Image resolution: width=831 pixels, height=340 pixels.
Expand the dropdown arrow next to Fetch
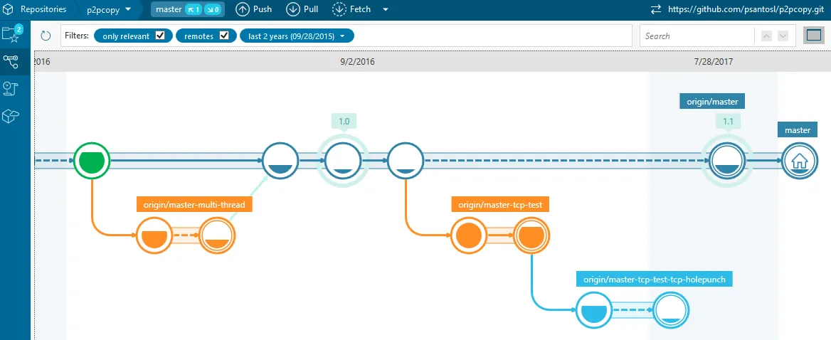point(386,9)
